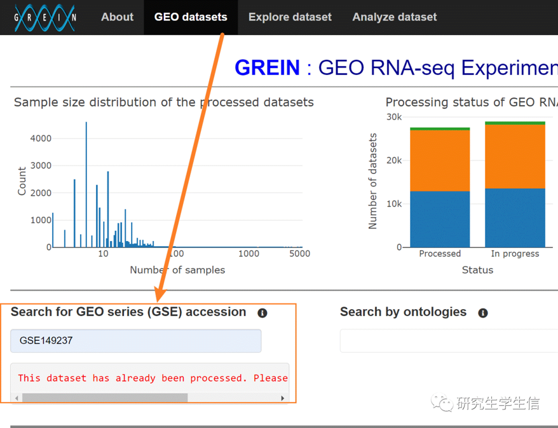Click the 'Status' axis title
The height and width of the screenshot is (428, 558).
(478, 270)
